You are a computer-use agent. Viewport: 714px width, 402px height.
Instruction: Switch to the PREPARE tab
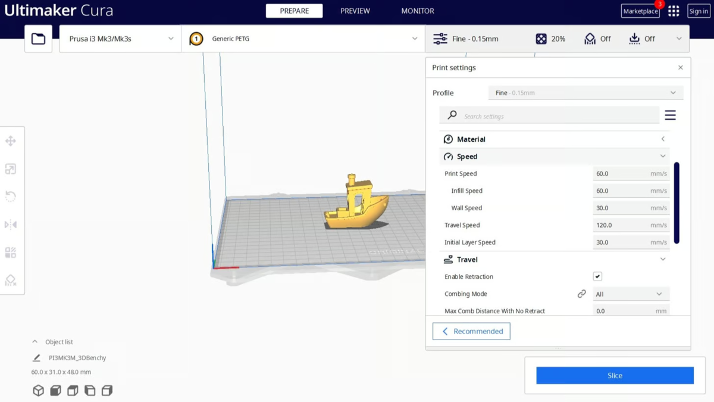click(x=294, y=11)
